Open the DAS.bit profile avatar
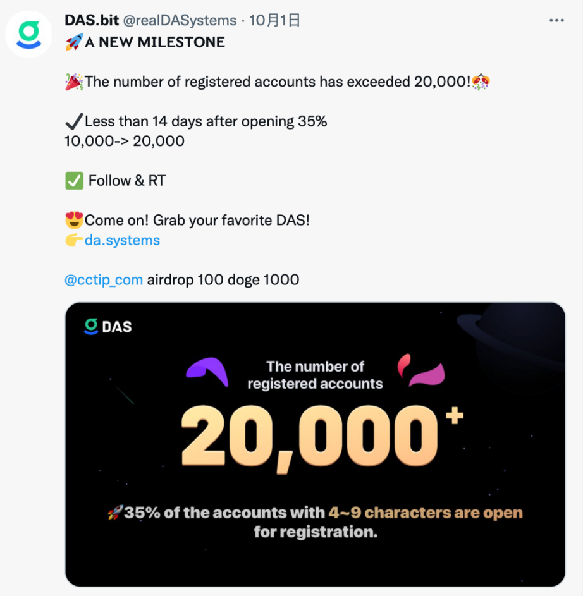 [29, 35]
